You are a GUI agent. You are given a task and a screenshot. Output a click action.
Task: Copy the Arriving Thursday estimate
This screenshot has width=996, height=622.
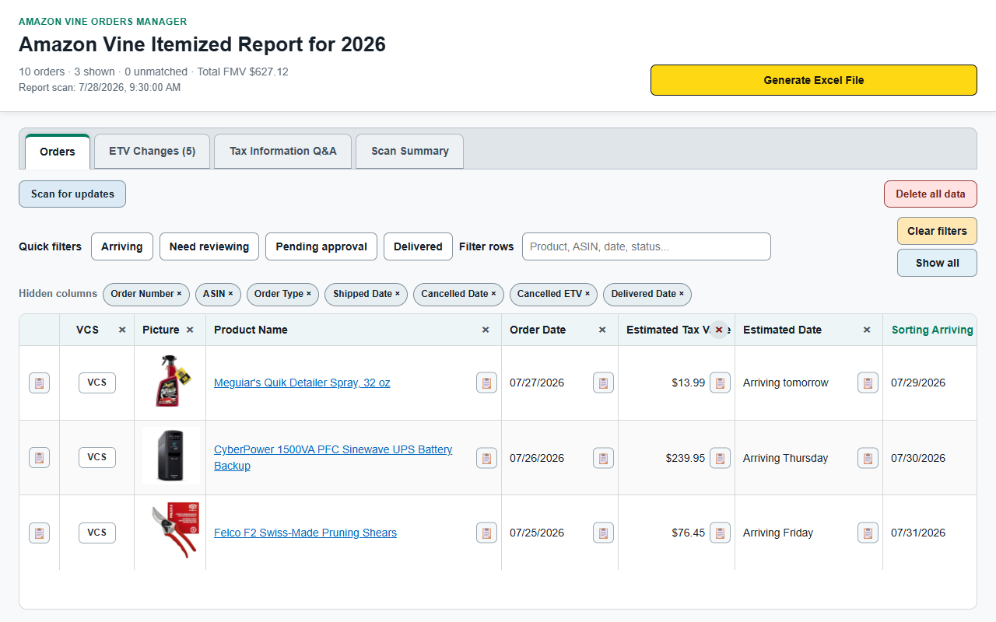click(868, 458)
